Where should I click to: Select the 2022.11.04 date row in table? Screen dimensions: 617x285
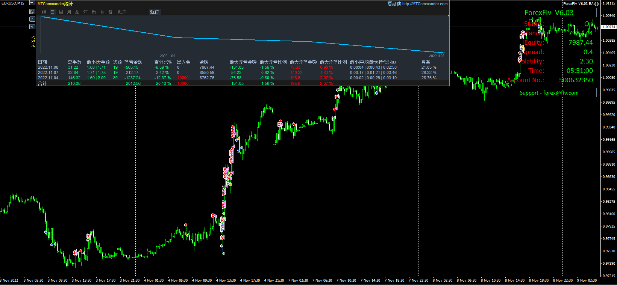pyautogui.click(x=48, y=78)
